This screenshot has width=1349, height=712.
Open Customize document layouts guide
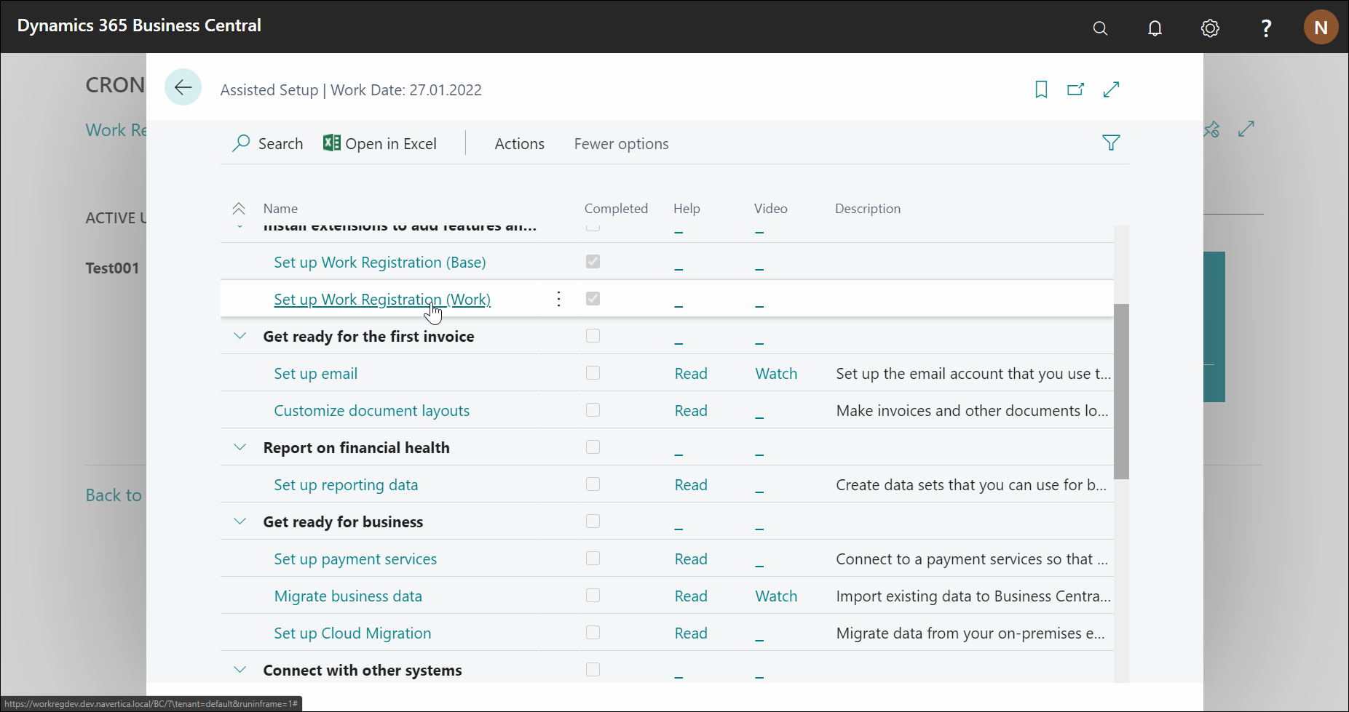click(371, 411)
